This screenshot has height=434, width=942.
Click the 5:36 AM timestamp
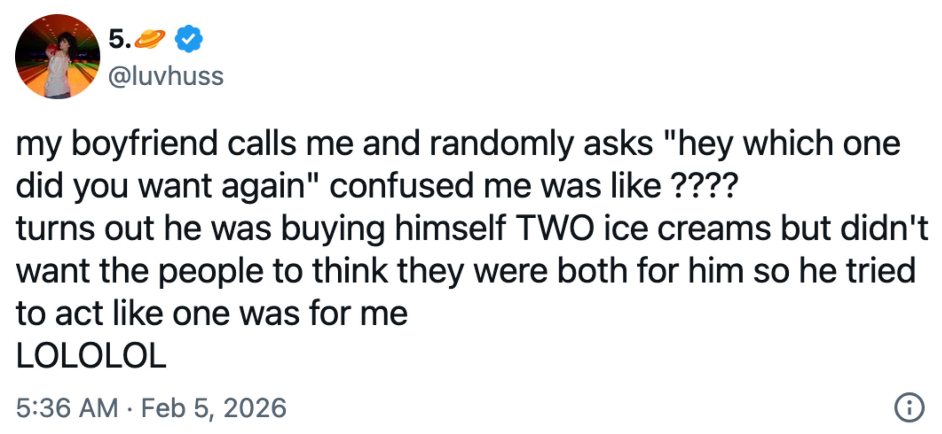click(x=67, y=408)
